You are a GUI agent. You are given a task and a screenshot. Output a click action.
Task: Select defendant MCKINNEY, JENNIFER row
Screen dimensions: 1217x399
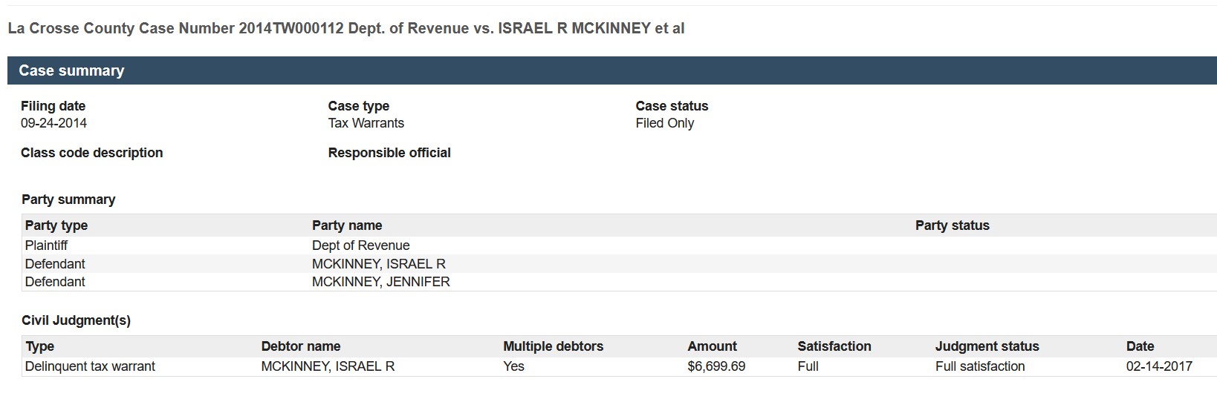(x=620, y=282)
